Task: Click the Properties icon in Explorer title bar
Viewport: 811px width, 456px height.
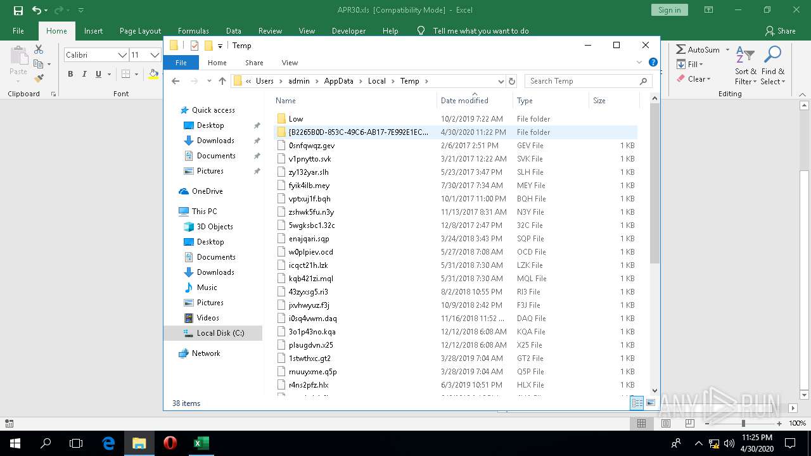Action: (x=195, y=46)
